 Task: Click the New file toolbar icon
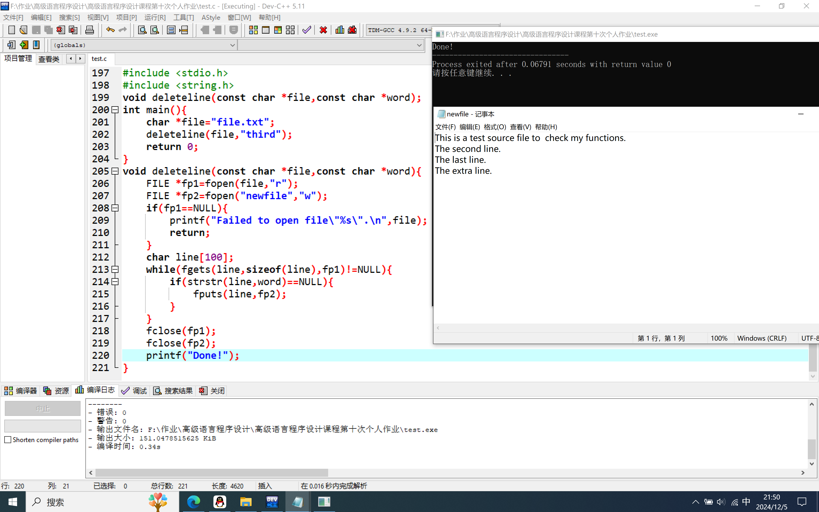coord(11,30)
